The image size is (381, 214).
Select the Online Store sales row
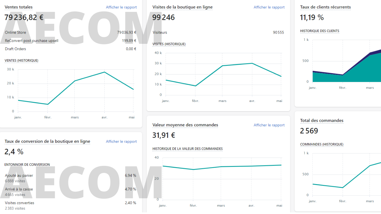point(15,32)
